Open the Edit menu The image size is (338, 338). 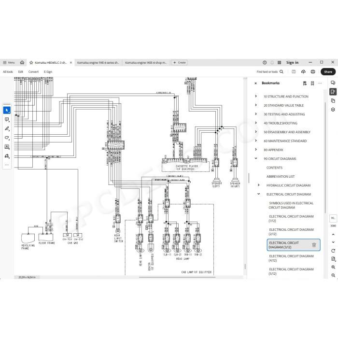pyautogui.click(x=20, y=72)
